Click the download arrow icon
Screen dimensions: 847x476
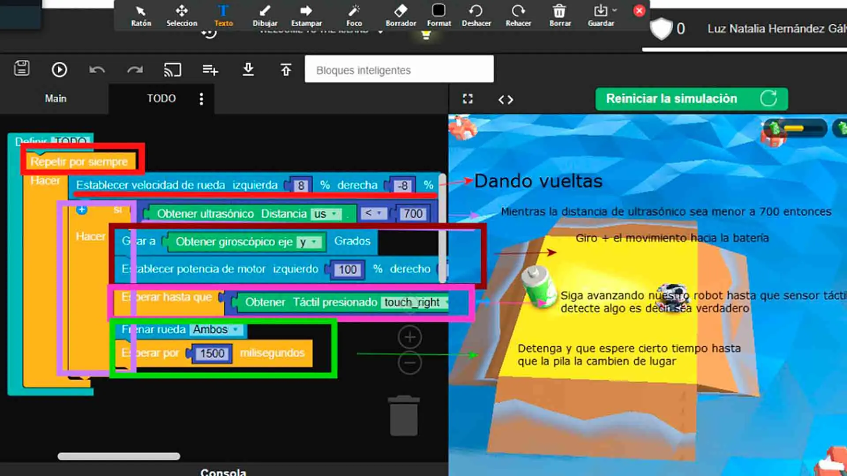click(x=248, y=69)
